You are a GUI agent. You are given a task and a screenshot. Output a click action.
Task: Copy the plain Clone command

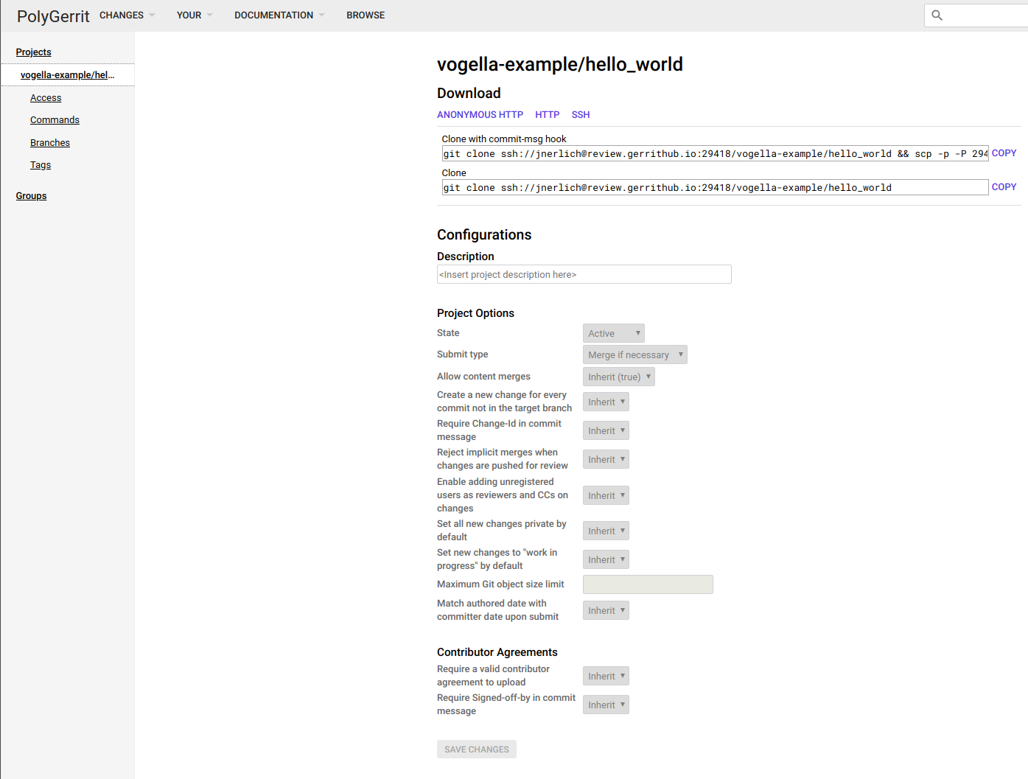coord(1003,187)
